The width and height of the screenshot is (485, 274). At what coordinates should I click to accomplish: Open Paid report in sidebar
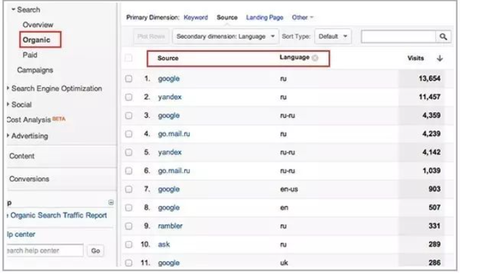pos(30,55)
